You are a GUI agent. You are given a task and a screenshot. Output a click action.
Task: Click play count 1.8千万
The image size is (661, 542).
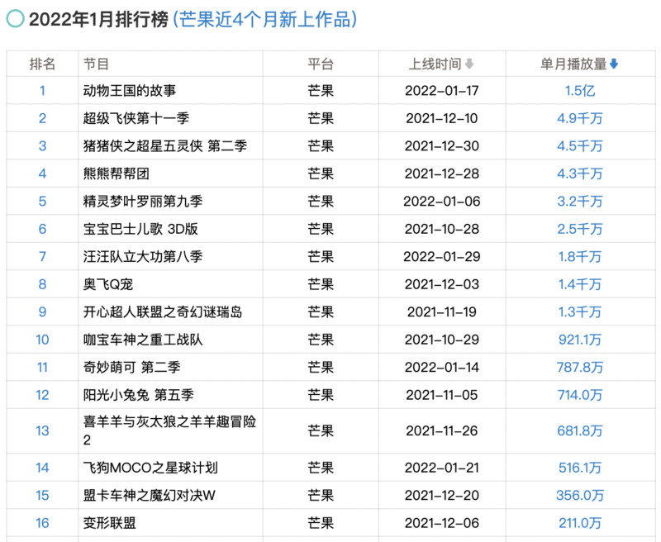580,256
